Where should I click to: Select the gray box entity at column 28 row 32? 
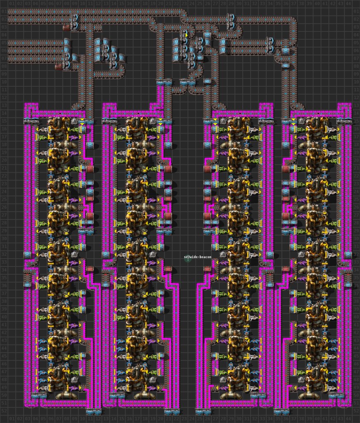pos(223,254)
